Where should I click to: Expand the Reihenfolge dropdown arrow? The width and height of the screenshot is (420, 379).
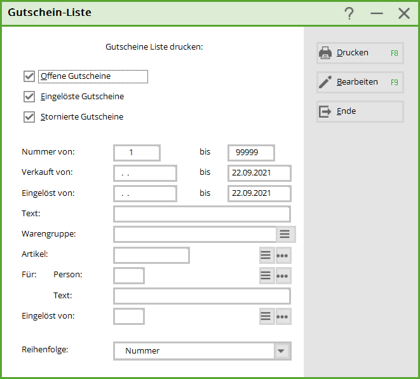281,351
